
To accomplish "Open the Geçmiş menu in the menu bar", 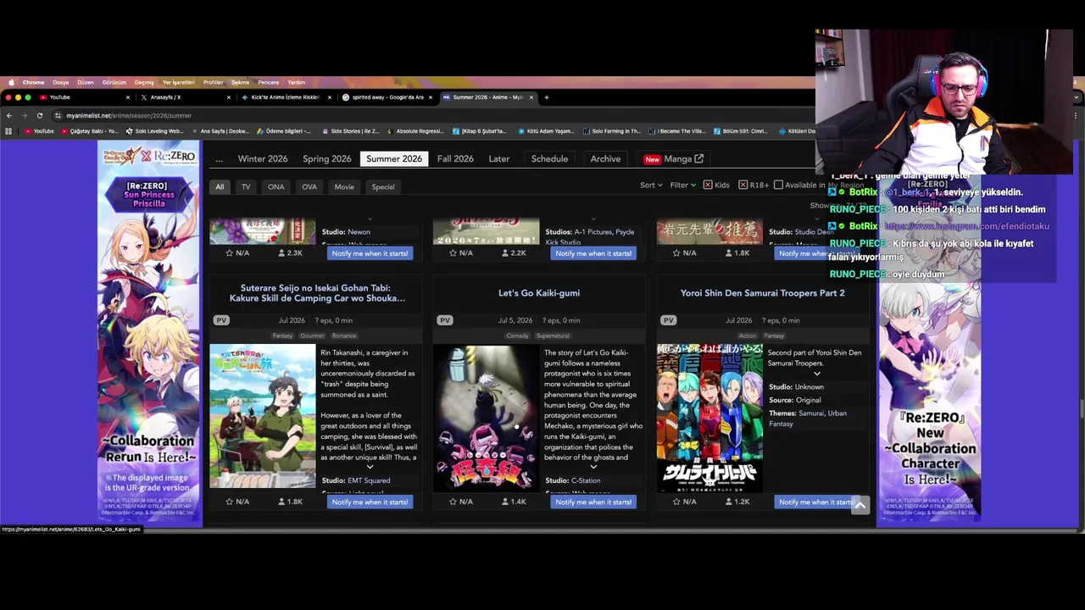I will pyautogui.click(x=144, y=82).
